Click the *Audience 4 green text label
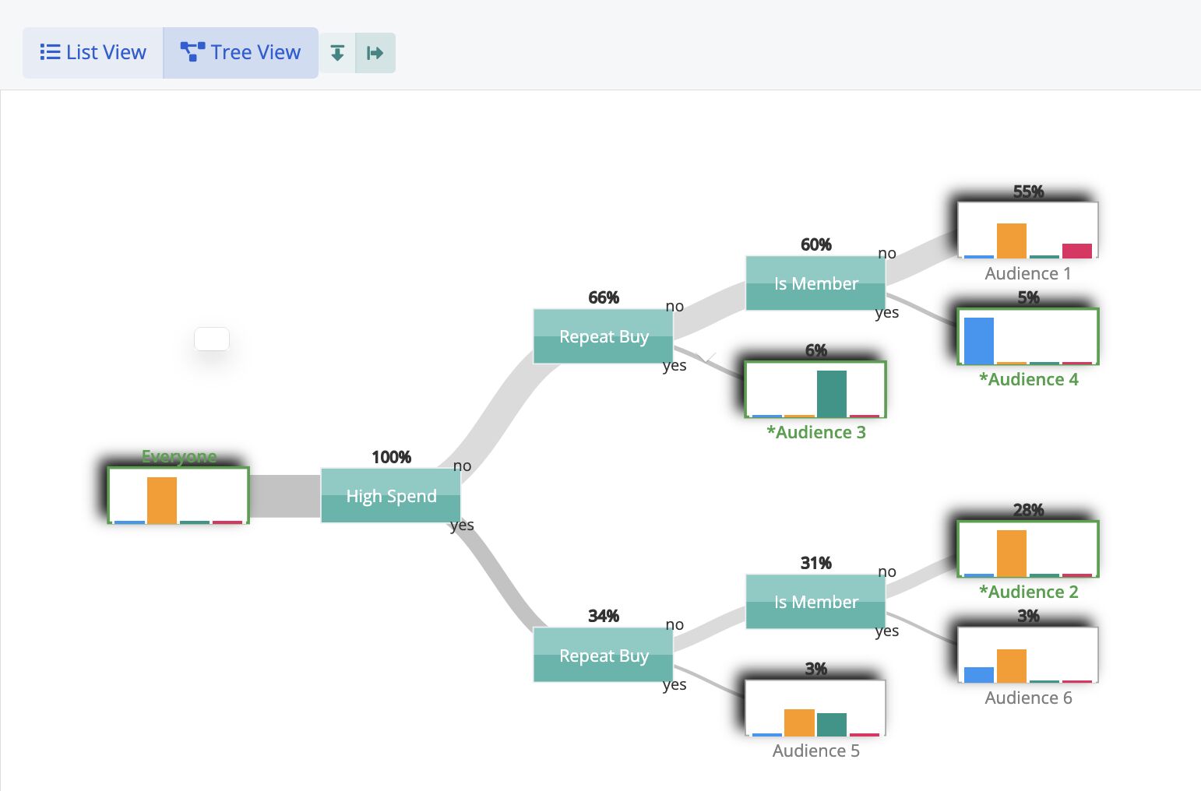 [x=1028, y=380]
